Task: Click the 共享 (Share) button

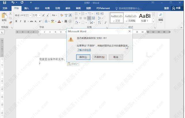Action: (176, 8)
